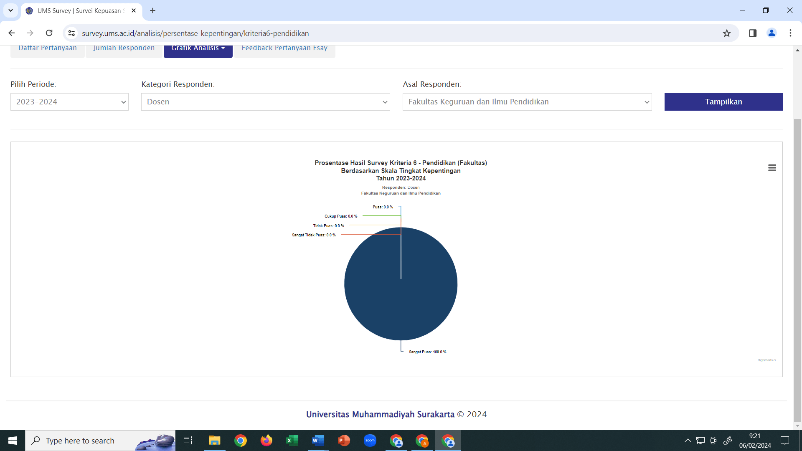This screenshot has width=802, height=451.
Task: Open the Kategori Responden dropdown
Action: (x=266, y=102)
